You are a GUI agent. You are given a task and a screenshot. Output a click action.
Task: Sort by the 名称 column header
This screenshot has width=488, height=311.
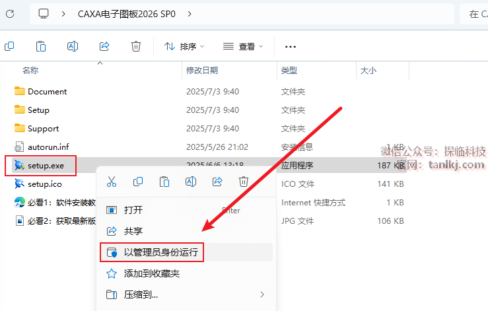pos(30,71)
